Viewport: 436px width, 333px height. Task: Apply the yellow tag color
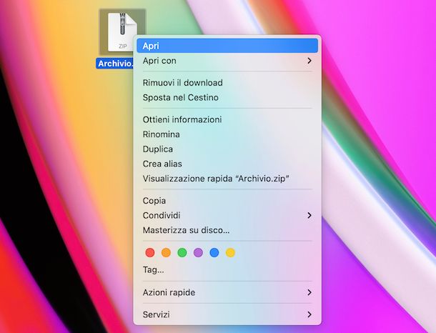click(x=230, y=253)
